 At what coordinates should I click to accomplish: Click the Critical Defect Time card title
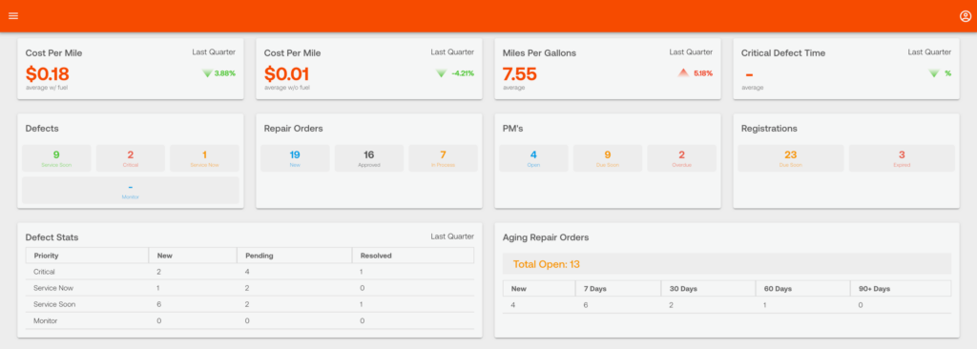point(783,53)
